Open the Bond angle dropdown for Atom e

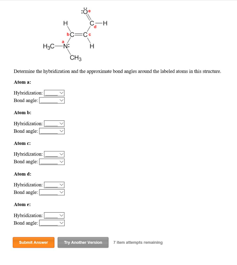pyautogui.click(x=52, y=223)
